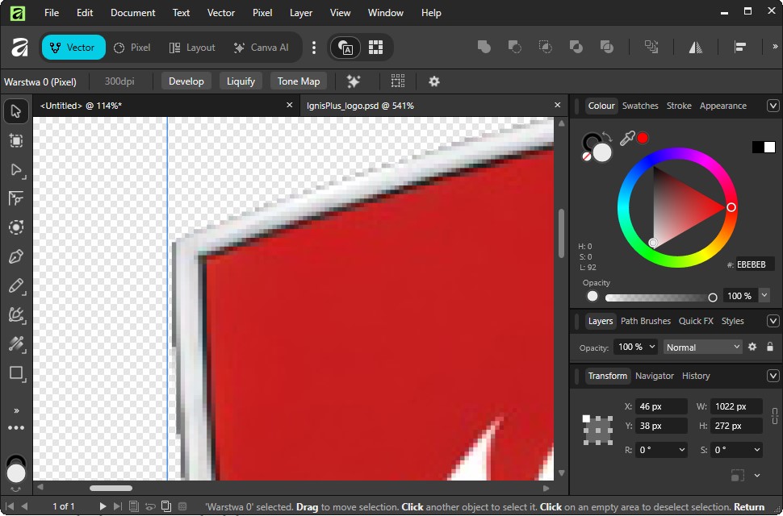Screen dimensions: 783x516
Task: Click the colour picker eyedropper icon
Action: (626, 139)
